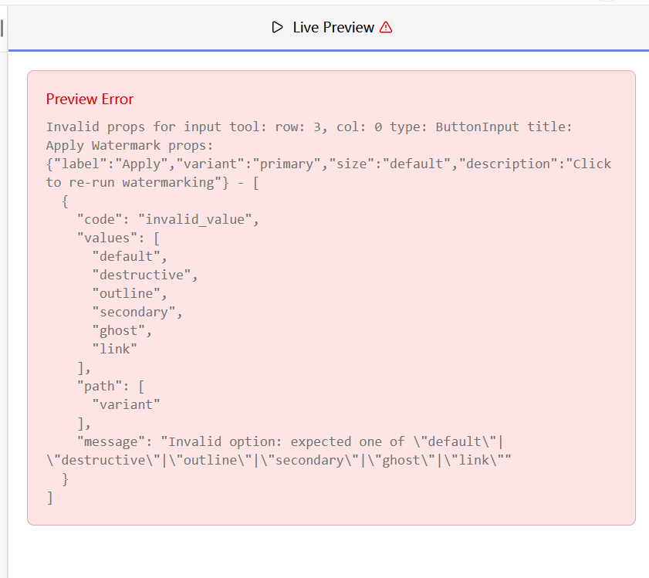Click the props line containing "label":"Apply"
649x578 pixels.
click(328, 164)
